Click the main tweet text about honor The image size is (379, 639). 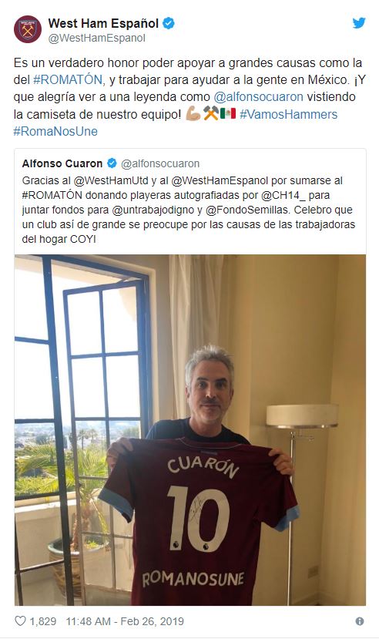[189, 97]
